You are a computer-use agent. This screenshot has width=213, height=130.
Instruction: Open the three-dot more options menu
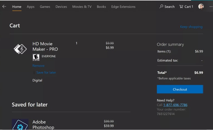(x=211, y=7)
